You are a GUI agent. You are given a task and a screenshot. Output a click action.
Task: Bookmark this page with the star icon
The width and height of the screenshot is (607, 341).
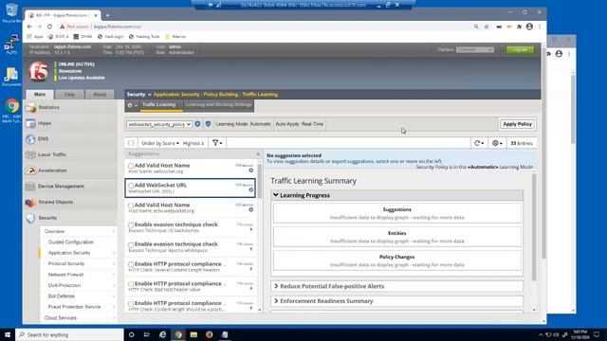(x=487, y=27)
